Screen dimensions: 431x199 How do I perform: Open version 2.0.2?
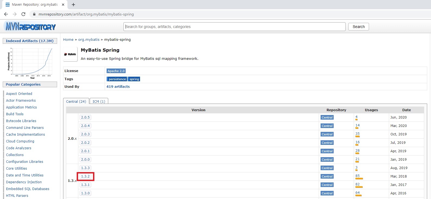pos(85,143)
